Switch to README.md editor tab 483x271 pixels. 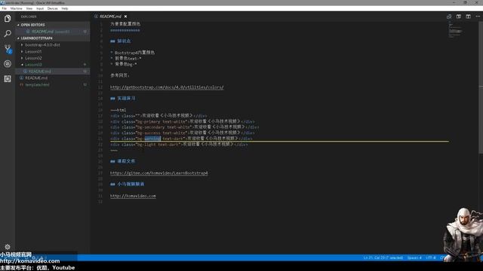(x=110, y=17)
